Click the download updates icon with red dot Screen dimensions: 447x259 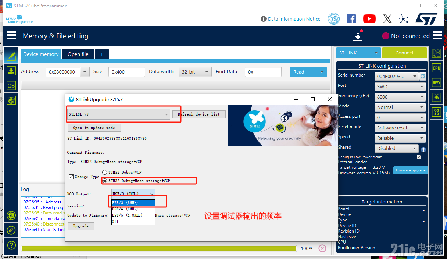pyautogui.click(x=358, y=36)
